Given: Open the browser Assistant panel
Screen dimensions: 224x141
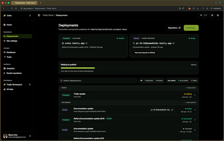Looking at the screenshot, I should point(216,8).
